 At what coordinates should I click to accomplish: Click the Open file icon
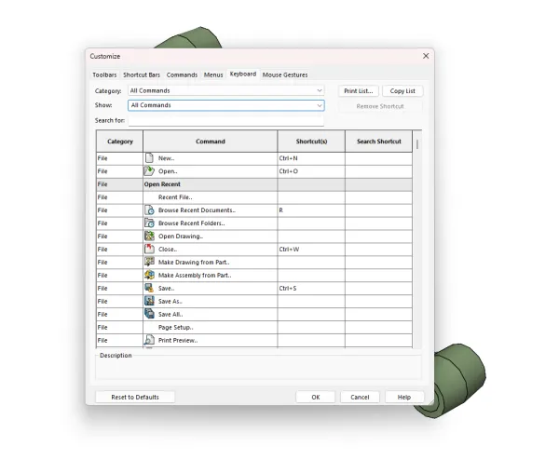(149, 171)
